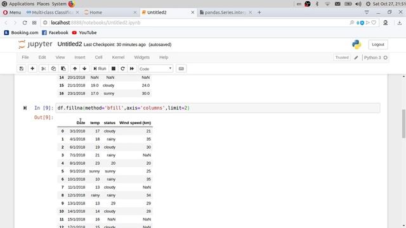
Task: Open Facebook bookmark
Action: (55, 32)
